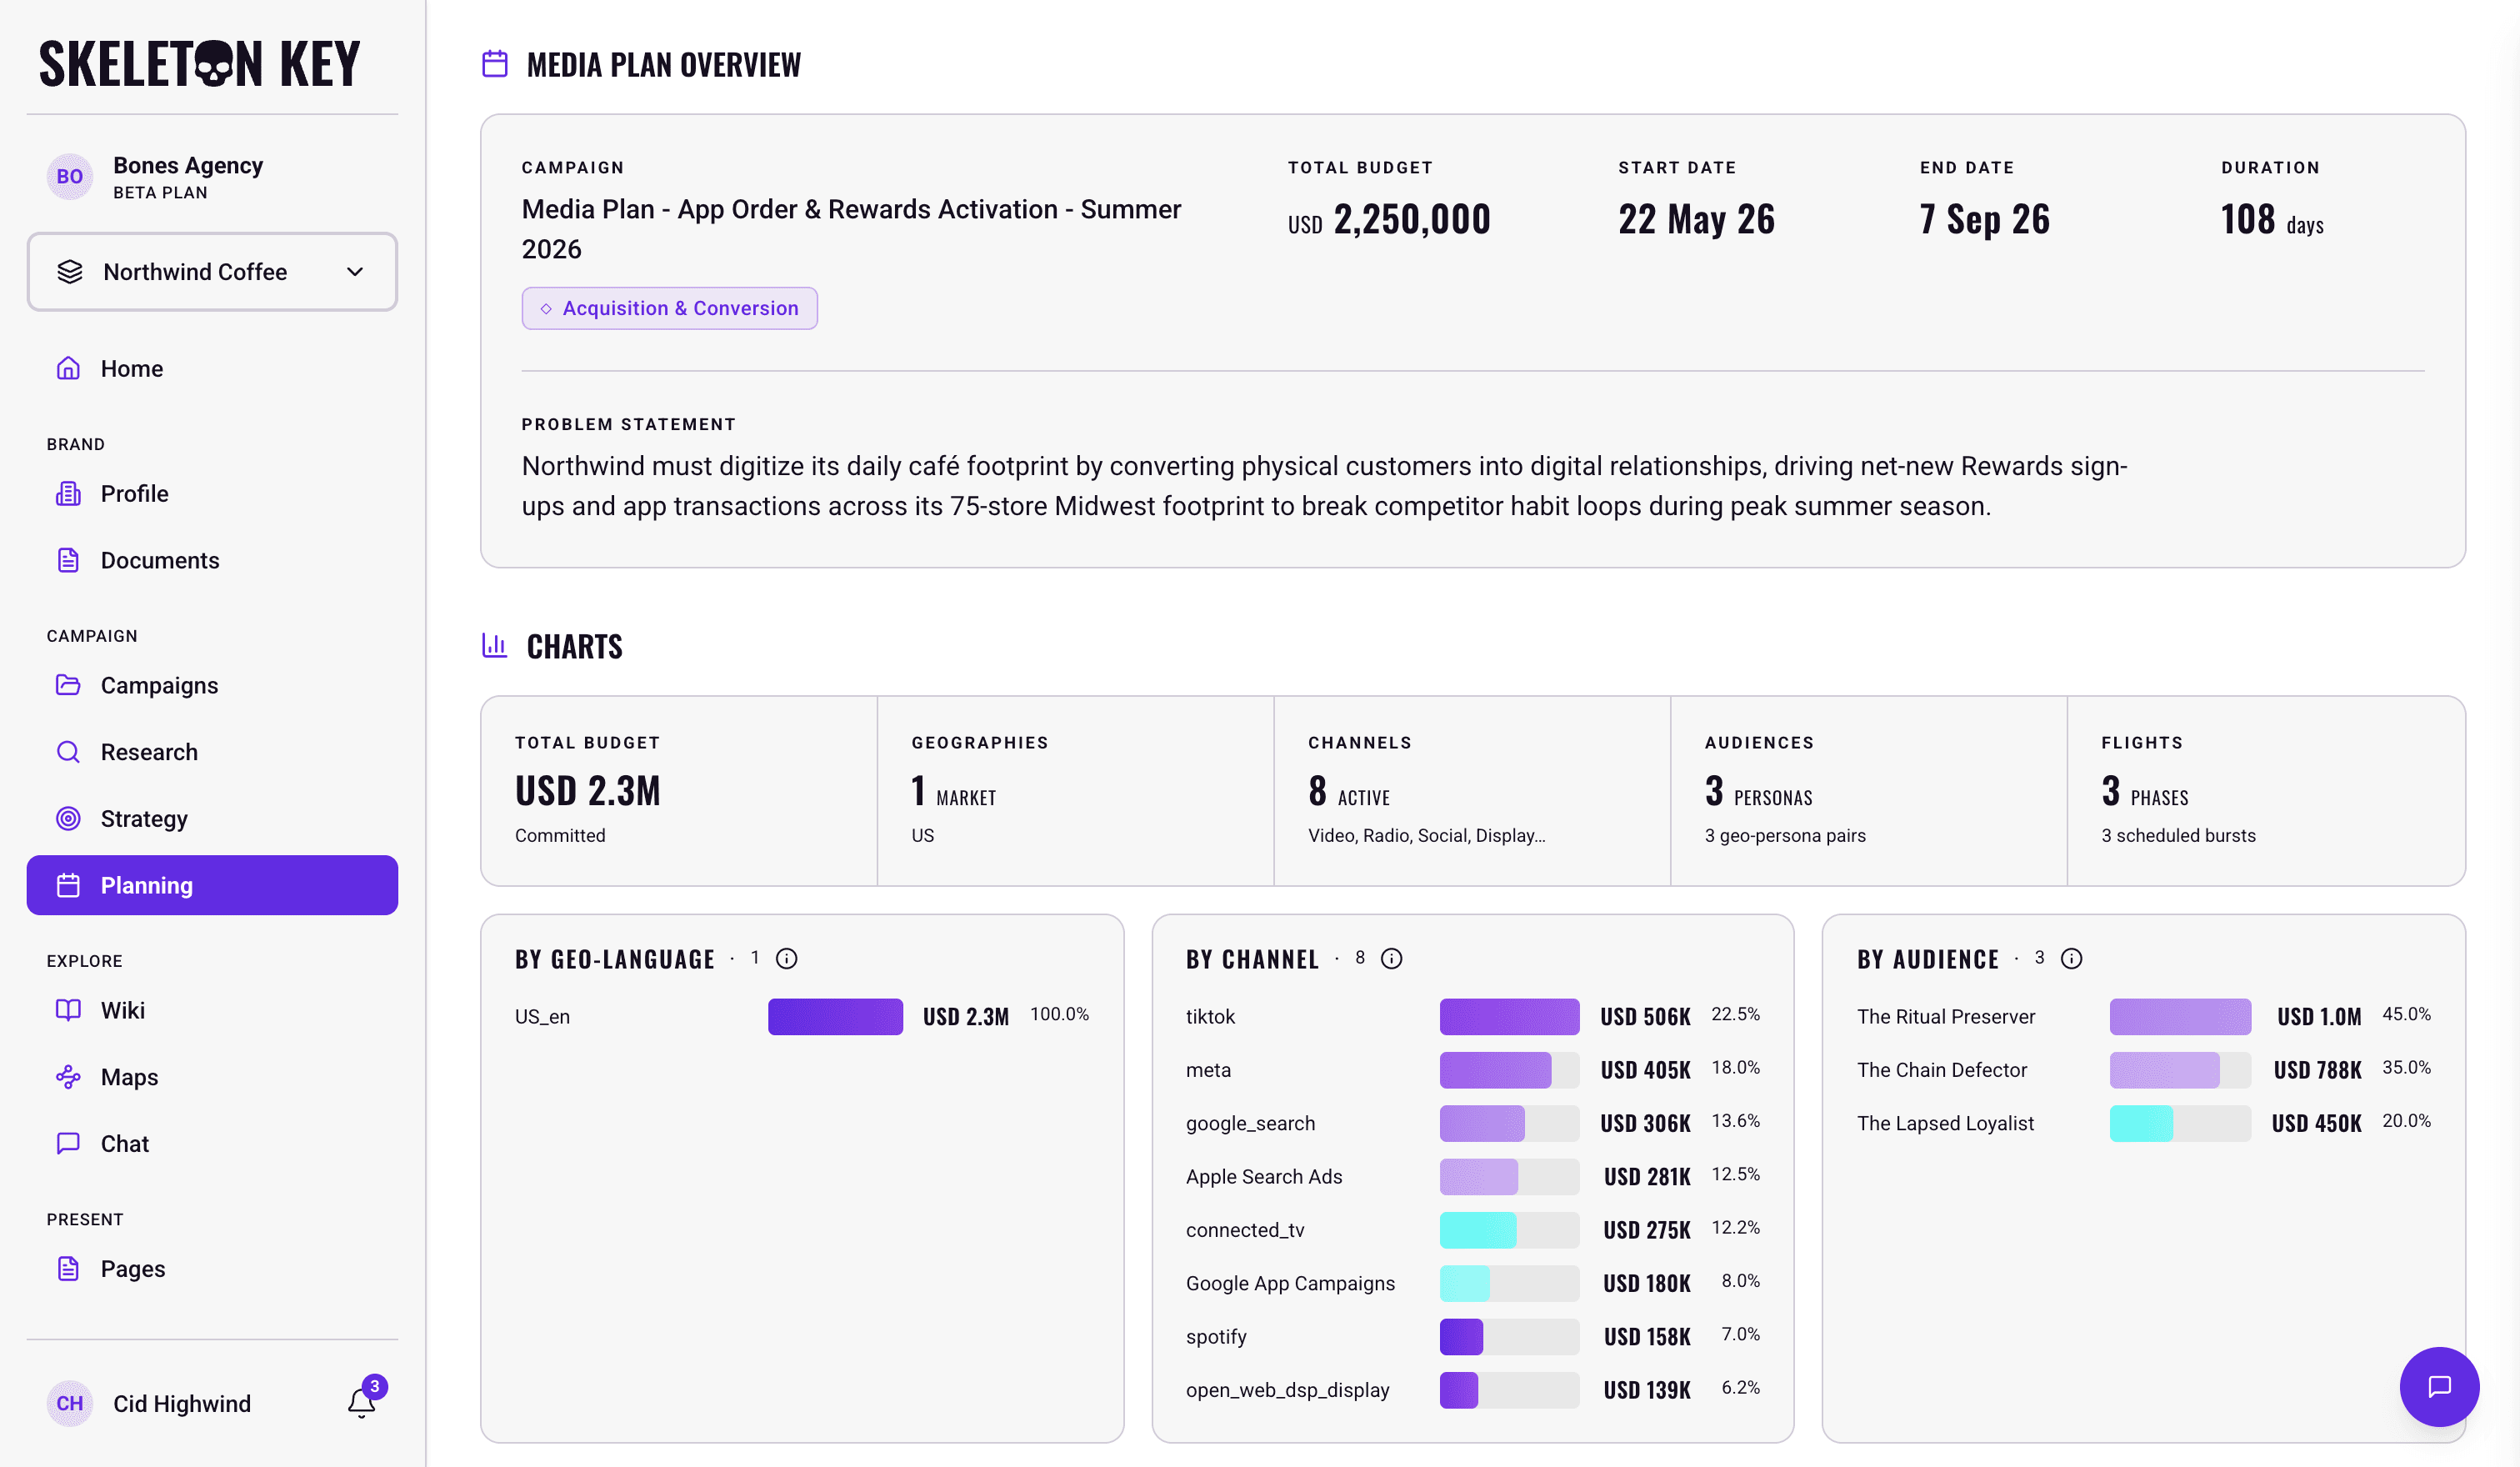The image size is (2520, 1467).
Task: Click the 108 days duration value
Action: click(x=2272, y=220)
